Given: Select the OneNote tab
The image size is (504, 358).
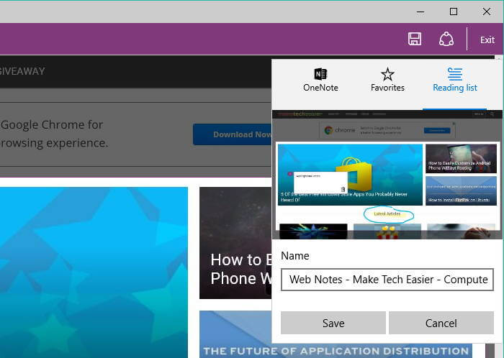Looking at the screenshot, I should (x=320, y=81).
